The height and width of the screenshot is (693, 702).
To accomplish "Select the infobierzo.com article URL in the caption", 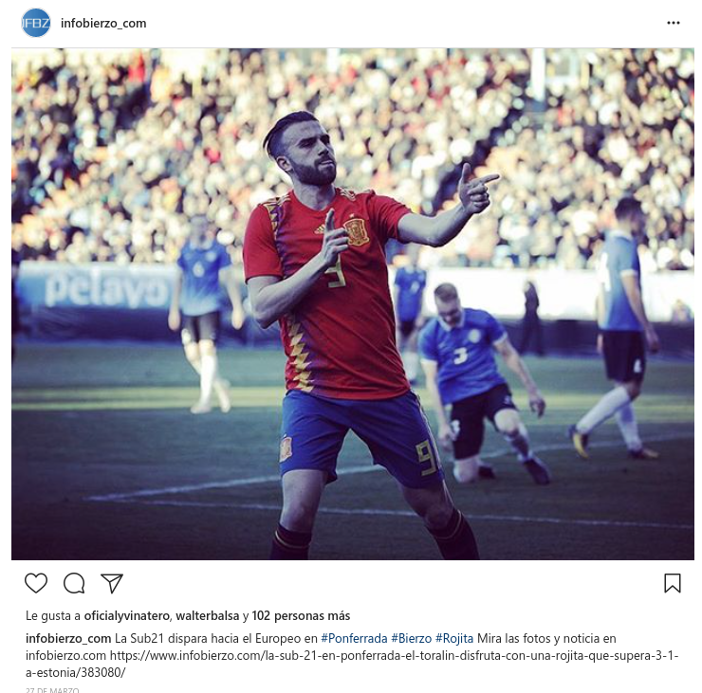I will tap(352, 664).
